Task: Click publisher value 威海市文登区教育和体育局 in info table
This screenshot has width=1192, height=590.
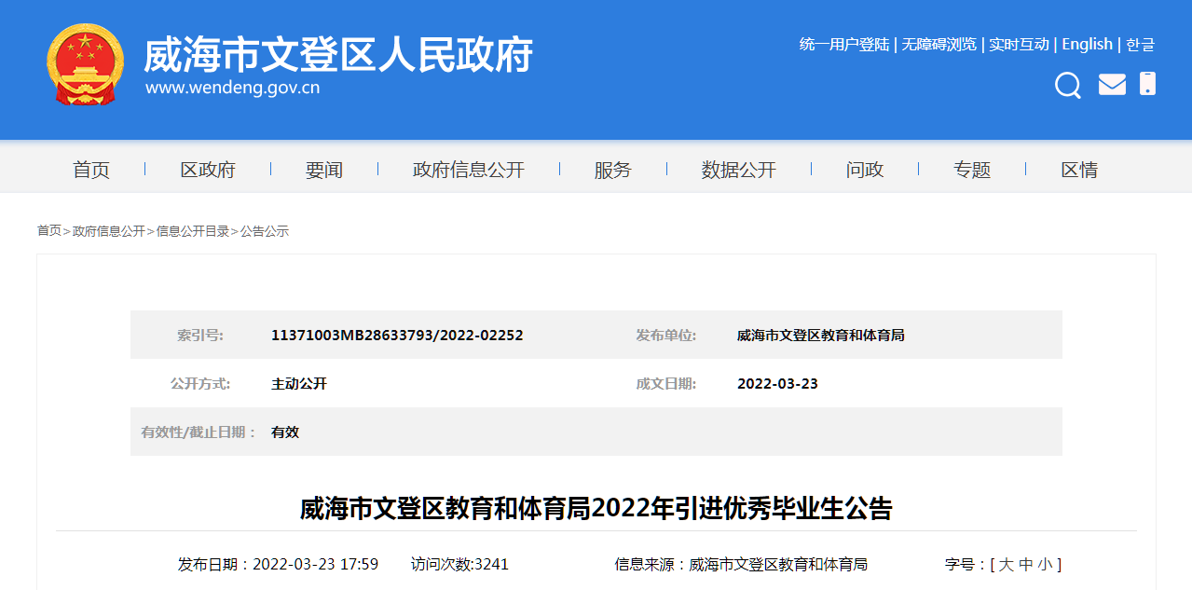Action: [x=821, y=336]
